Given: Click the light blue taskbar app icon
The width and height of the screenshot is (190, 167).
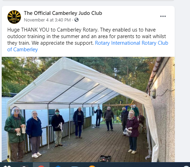Looking at the screenshot, I should click(x=75, y=166).
